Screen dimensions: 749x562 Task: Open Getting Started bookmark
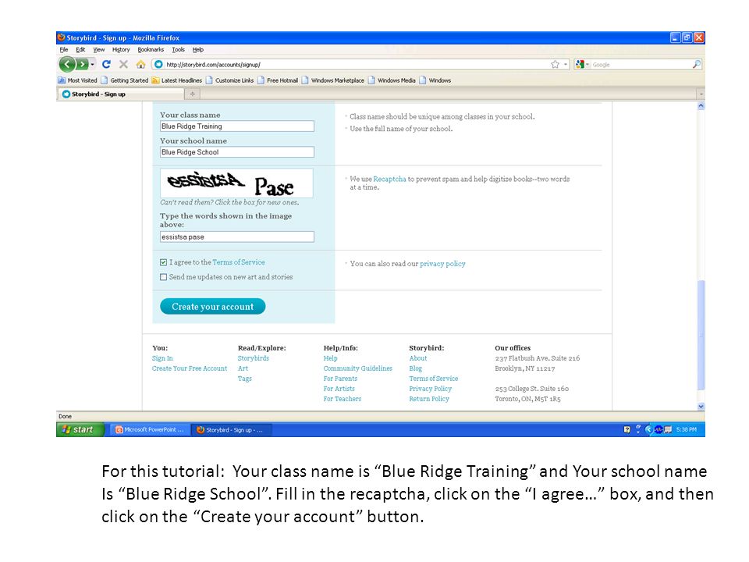pos(125,80)
